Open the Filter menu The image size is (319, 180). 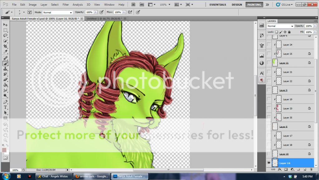(65, 5)
